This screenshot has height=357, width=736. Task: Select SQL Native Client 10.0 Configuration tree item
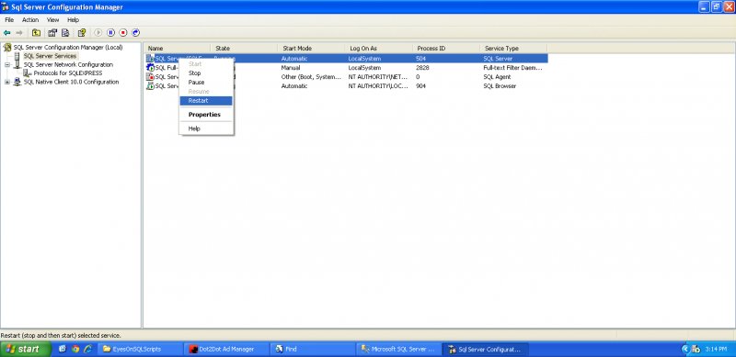(x=71, y=82)
